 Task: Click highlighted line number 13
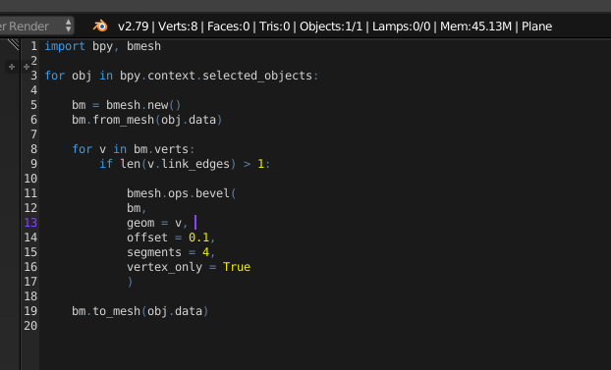pyautogui.click(x=30, y=223)
